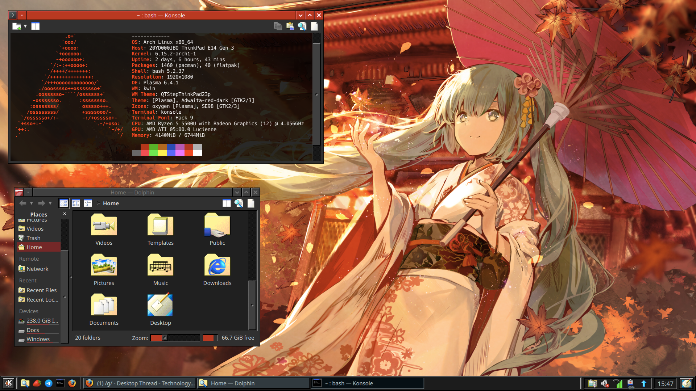Adjust Dolphin Zoom slider
The width and height of the screenshot is (696, 391).
(175, 338)
